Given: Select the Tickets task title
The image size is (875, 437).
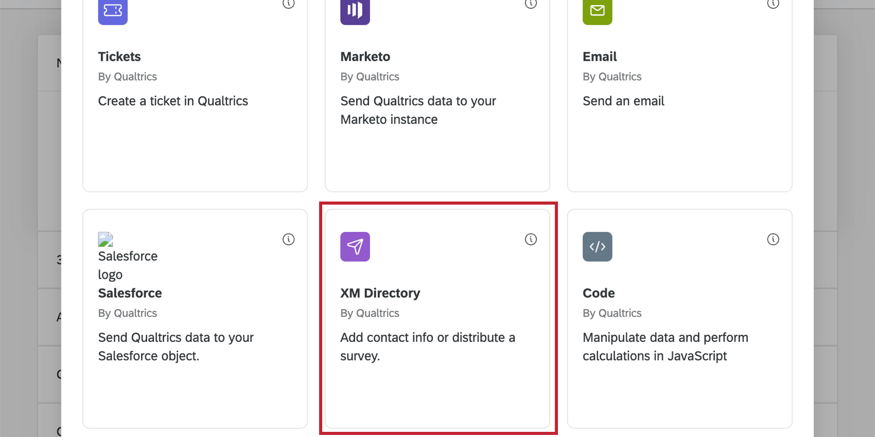Looking at the screenshot, I should point(119,57).
